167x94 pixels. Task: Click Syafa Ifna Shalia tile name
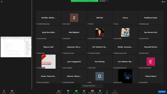[49, 32]
